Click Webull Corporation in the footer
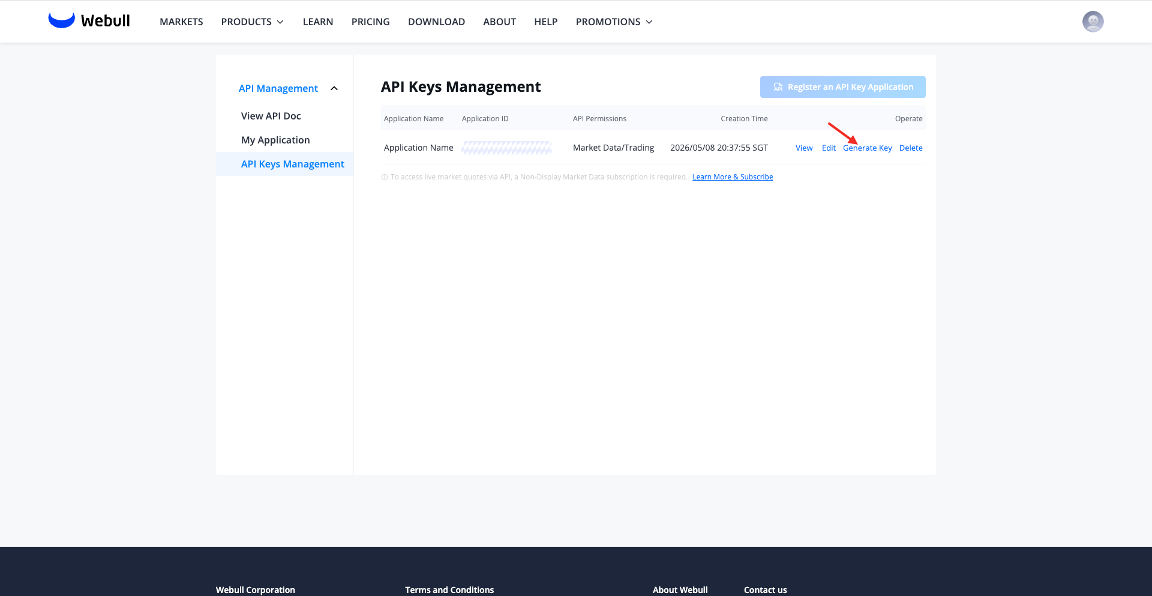Viewport: 1152px width, 596px height. 256,590
